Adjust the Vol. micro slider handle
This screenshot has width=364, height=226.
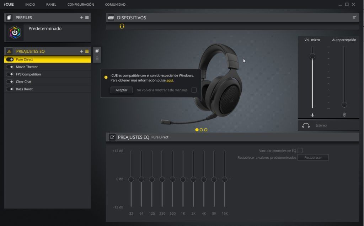click(312, 56)
